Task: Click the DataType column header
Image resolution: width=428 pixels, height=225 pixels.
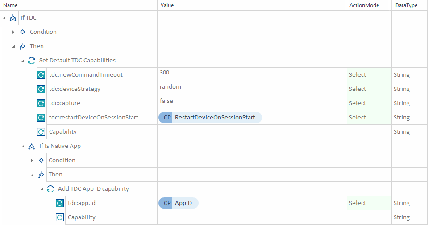Action: tap(405, 5)
